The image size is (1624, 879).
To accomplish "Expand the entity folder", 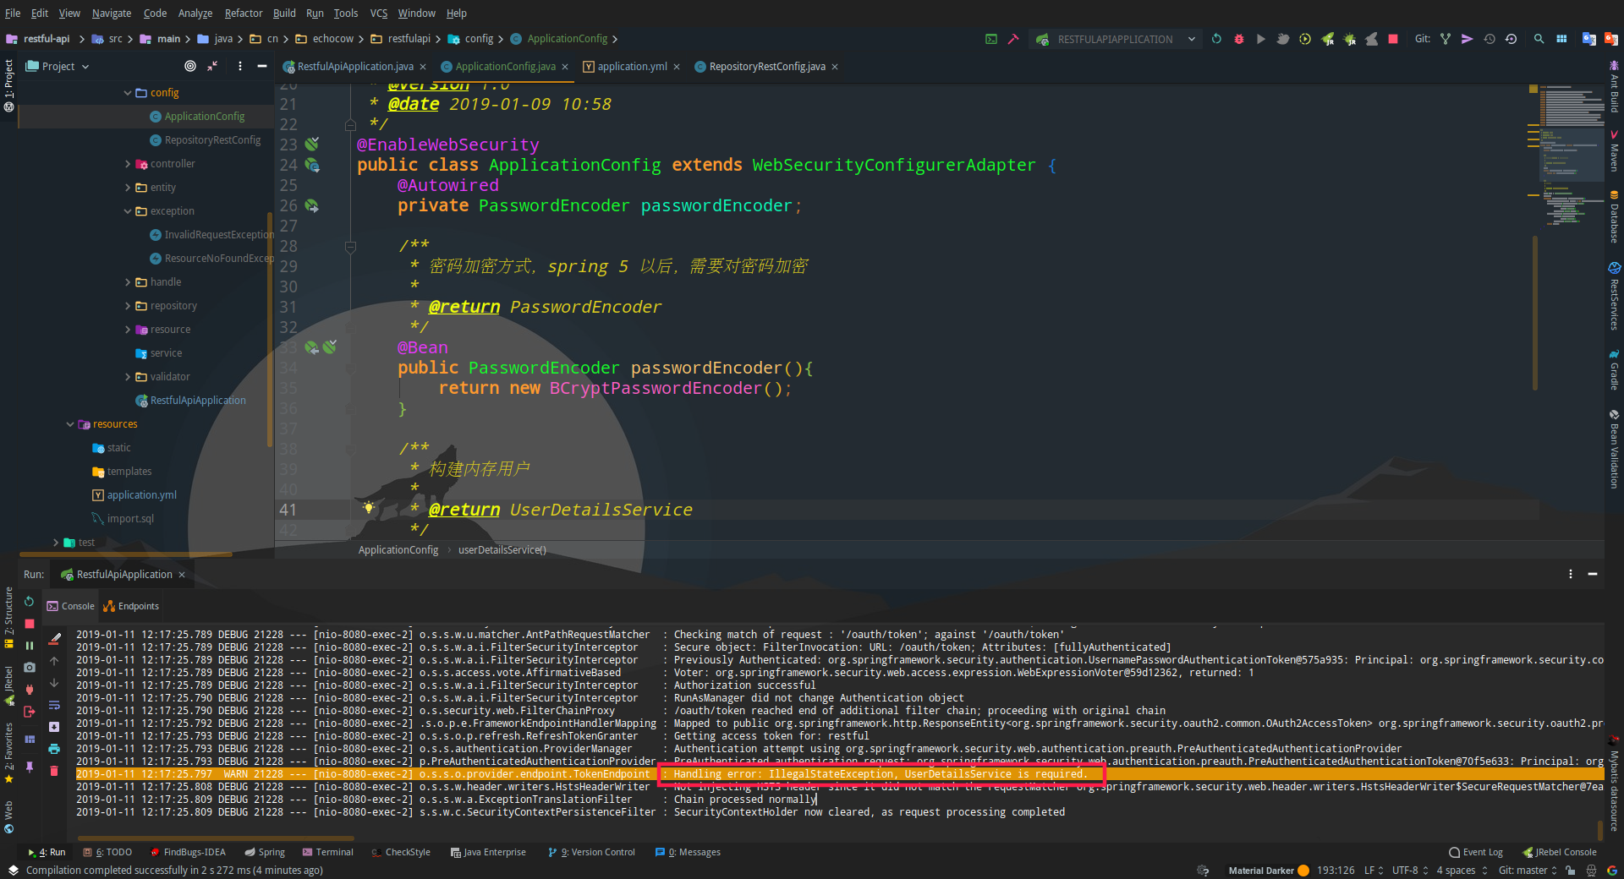I will [x=128, y=188].
